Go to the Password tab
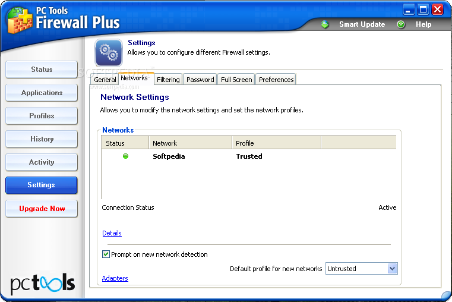452x302 pixels. pos(200,80)
